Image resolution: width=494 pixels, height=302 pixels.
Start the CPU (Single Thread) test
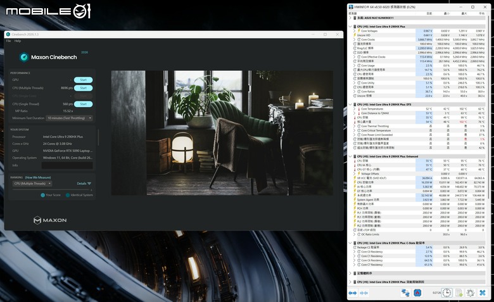83,104
